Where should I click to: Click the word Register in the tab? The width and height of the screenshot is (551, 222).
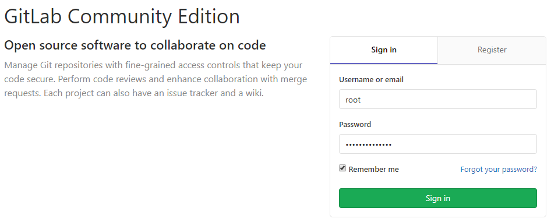tap(492, 50)
